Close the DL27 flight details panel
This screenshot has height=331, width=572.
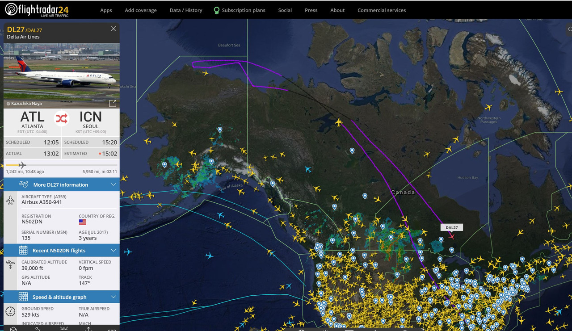113,29
